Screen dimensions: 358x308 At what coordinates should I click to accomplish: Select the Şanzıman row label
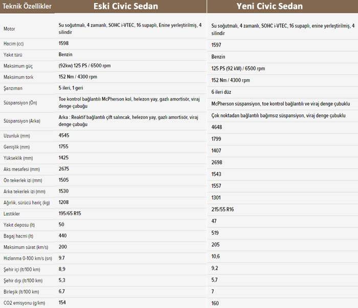coord(13,88)
